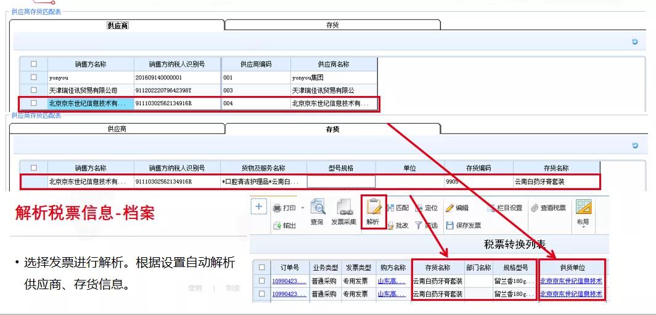Click the 编辑 (edit) pencil icon
656x315 pixels.
click(x=450, y=208)
